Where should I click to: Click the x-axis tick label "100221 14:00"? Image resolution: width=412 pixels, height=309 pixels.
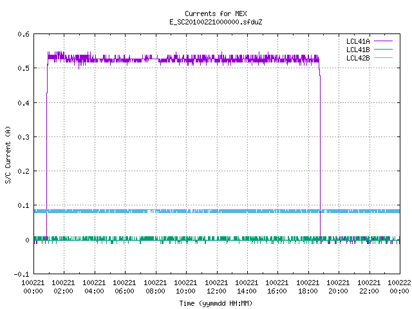[x=247, y=287]
